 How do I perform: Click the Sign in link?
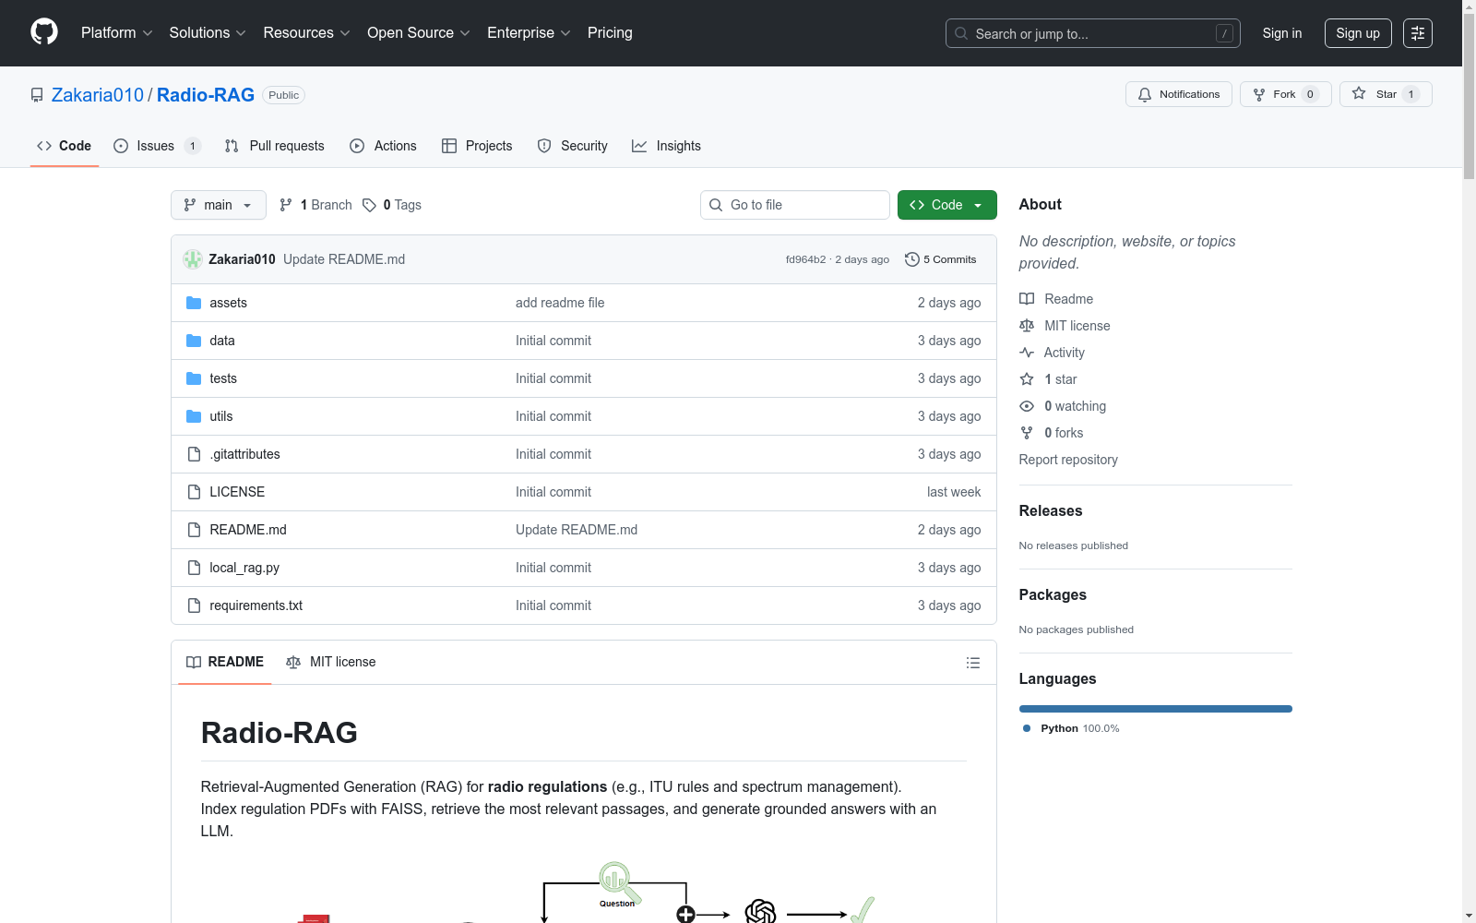click(x=1282, y=33)
